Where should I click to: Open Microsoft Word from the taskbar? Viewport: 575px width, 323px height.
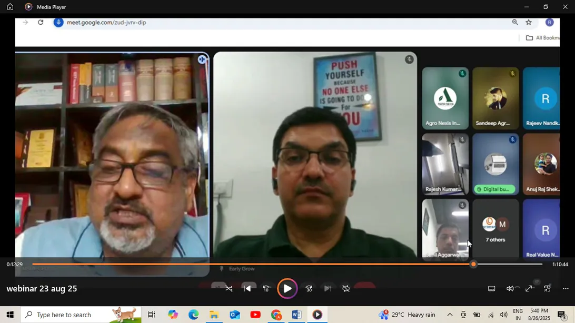click(x=296, y=315)
